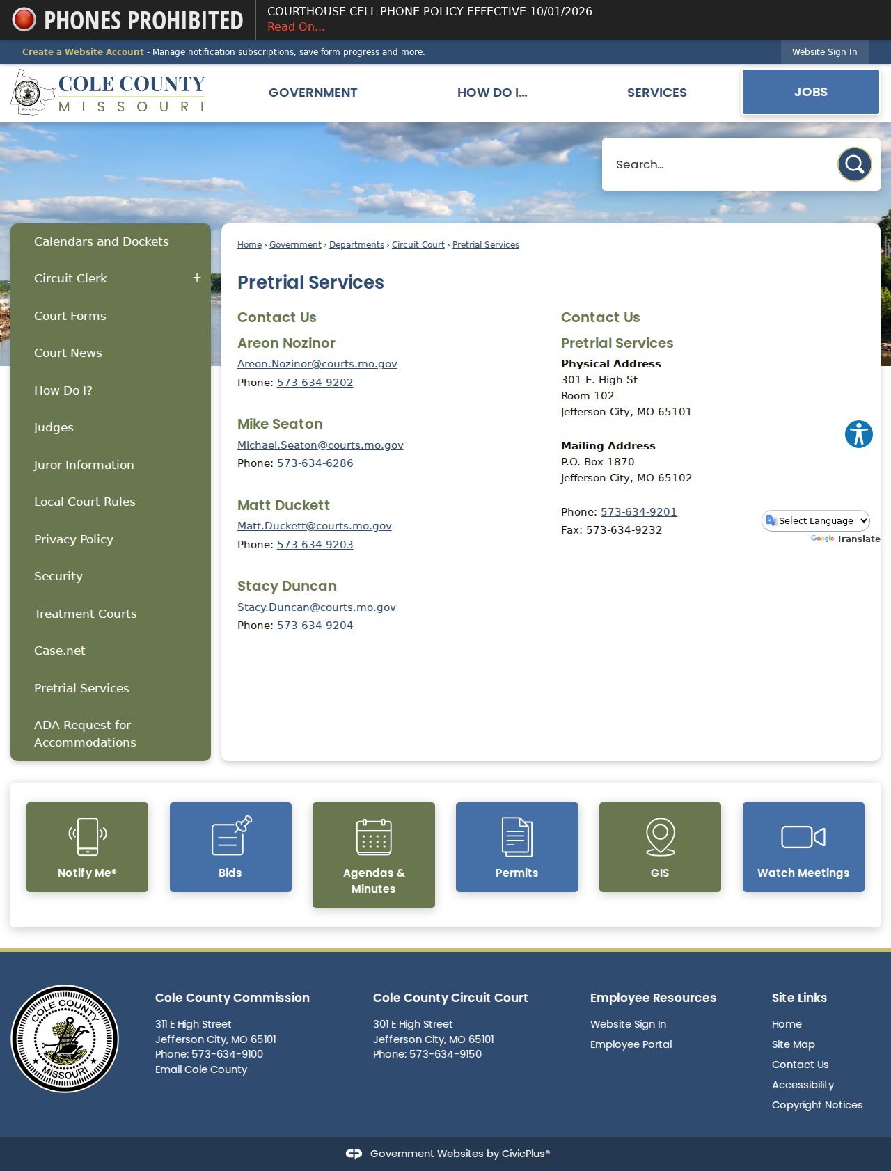Click the Cole County Missouri header logo
This screenshot has height=1171, width=891.
[x=108, y=93]
